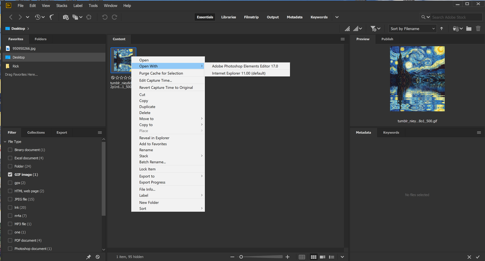Click Open in Camera Raw icon
Screen dimensions: 485x261
89,17
